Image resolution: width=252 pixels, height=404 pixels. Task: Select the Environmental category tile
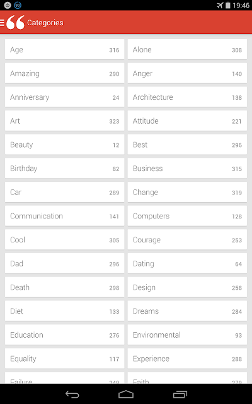point(187,335)
